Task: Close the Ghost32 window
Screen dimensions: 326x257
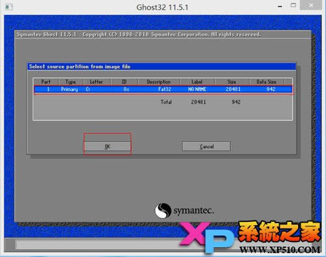Action: tap(311, 5)
